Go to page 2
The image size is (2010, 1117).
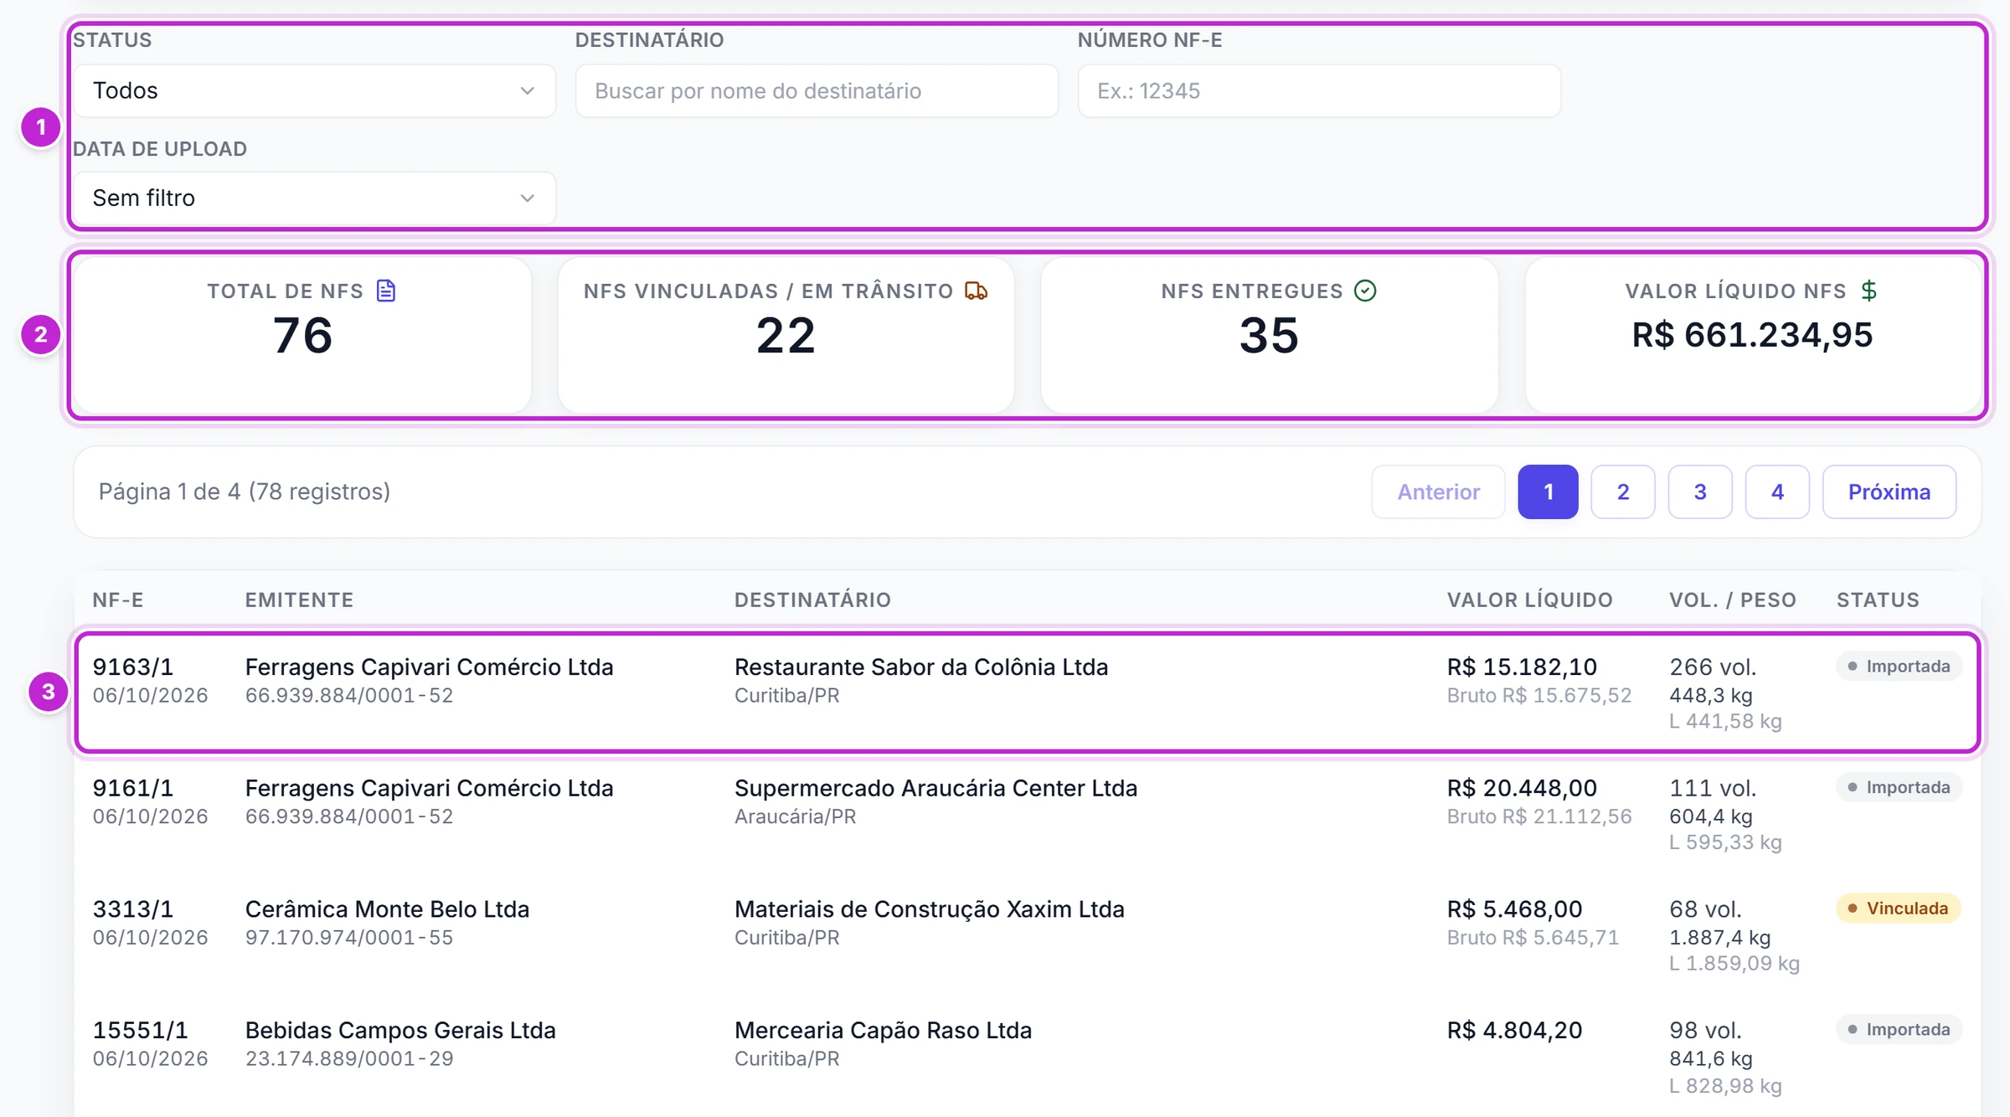(x=1623, y=492)
